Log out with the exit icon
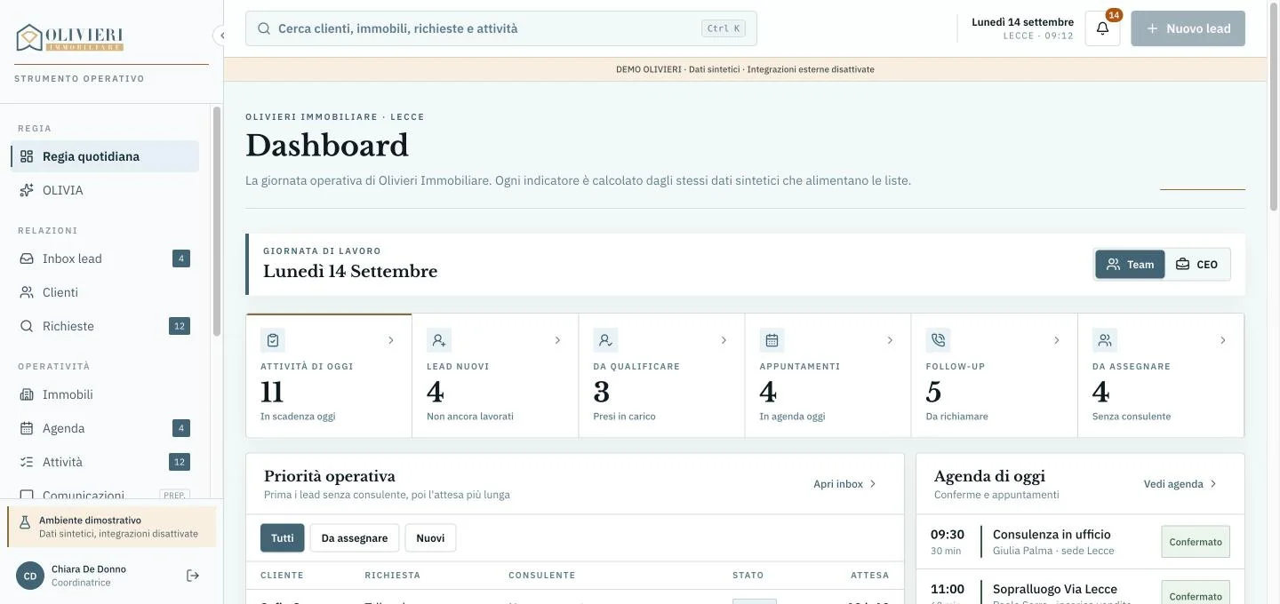This screenshot has width=1280, height=604. point(193,576)
